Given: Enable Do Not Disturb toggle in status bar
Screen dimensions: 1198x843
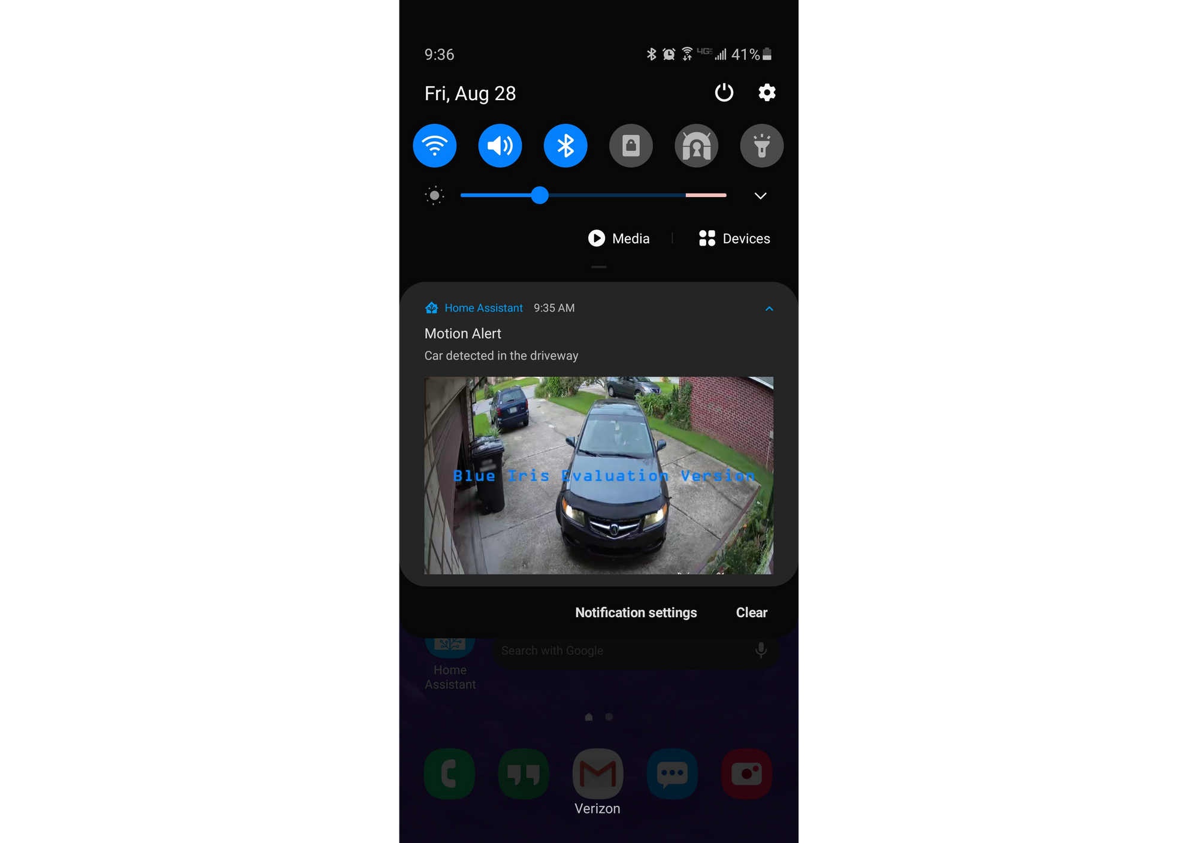Looking at the screenshot, I should click(697, 145).
